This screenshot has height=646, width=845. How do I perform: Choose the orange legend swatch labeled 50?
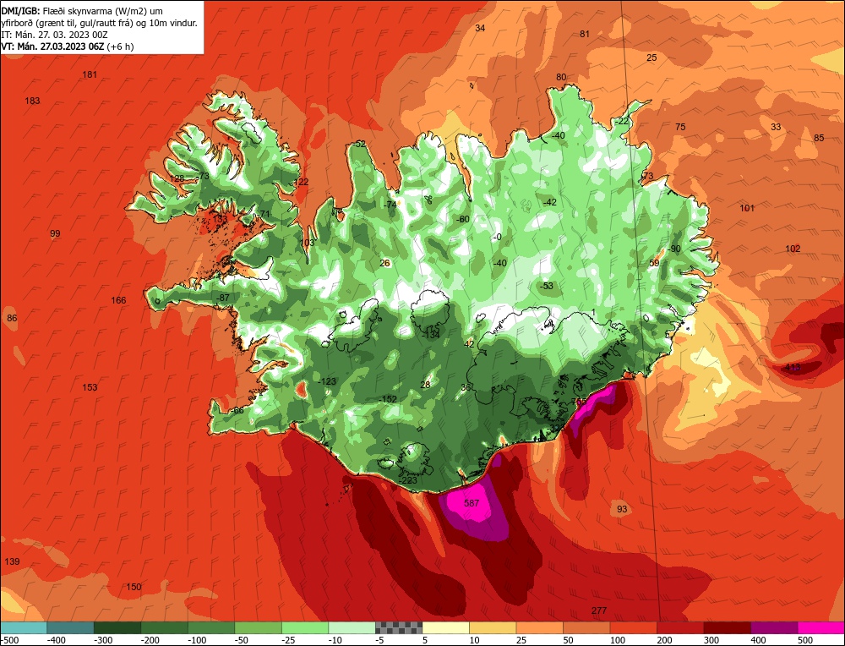pos(586,627)
